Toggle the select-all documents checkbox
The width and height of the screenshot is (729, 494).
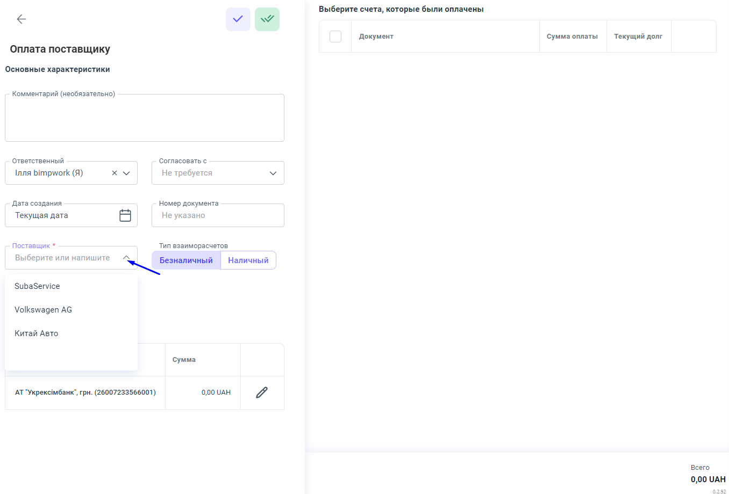[335, 37]
